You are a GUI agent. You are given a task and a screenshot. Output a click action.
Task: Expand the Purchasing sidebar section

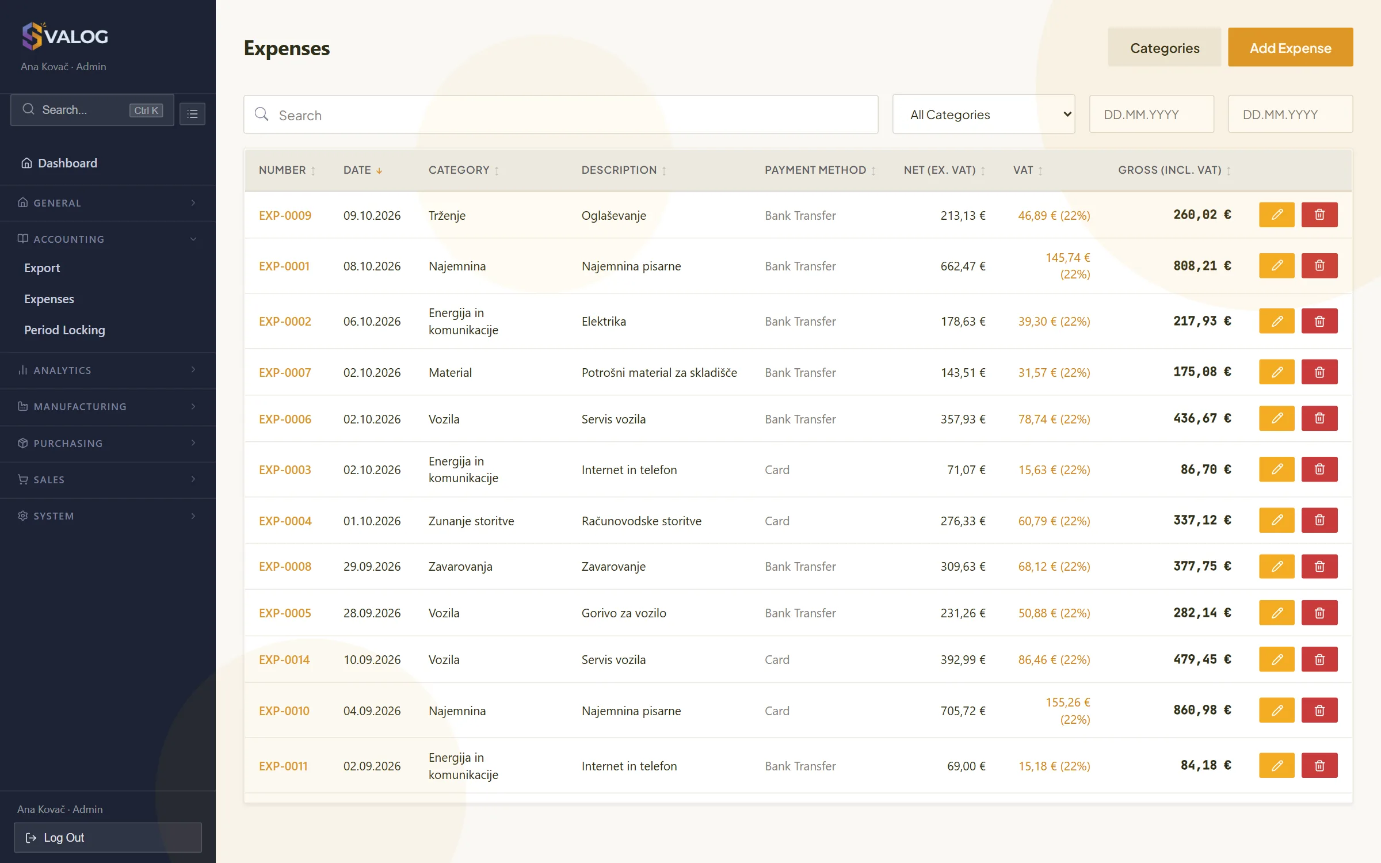click(x=108, y=444)
